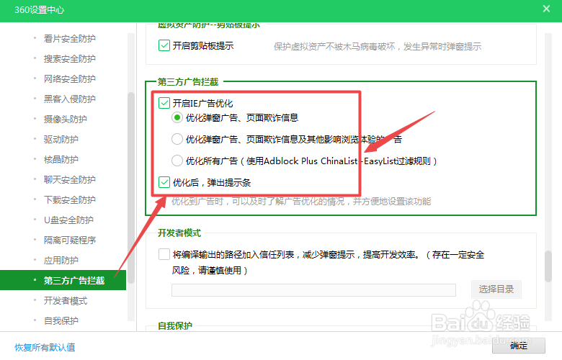The width and height of the screenshot is (562, 360).
Task: Click the 确定 button
Action: pyautogui.click(x=519, y=346)
